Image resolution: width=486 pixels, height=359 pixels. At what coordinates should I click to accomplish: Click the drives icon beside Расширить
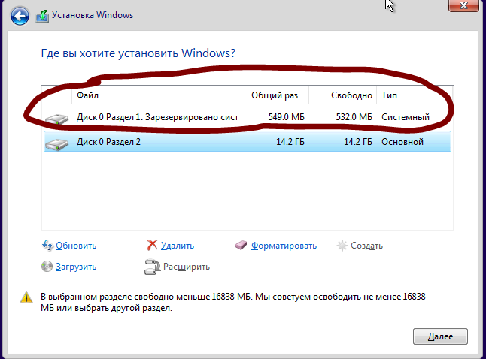tap(152, 267)
